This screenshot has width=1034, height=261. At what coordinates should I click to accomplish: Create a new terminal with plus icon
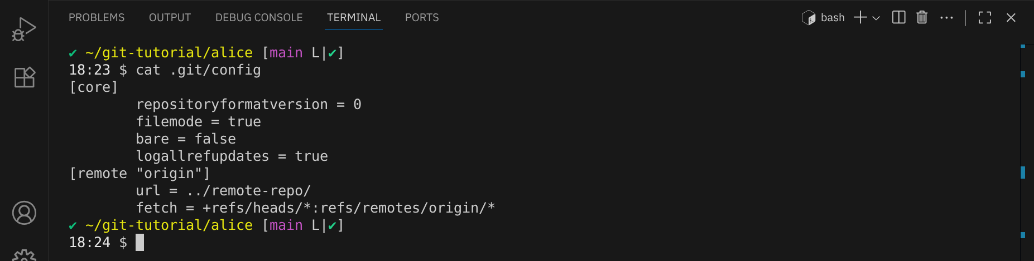click(860, 18)
